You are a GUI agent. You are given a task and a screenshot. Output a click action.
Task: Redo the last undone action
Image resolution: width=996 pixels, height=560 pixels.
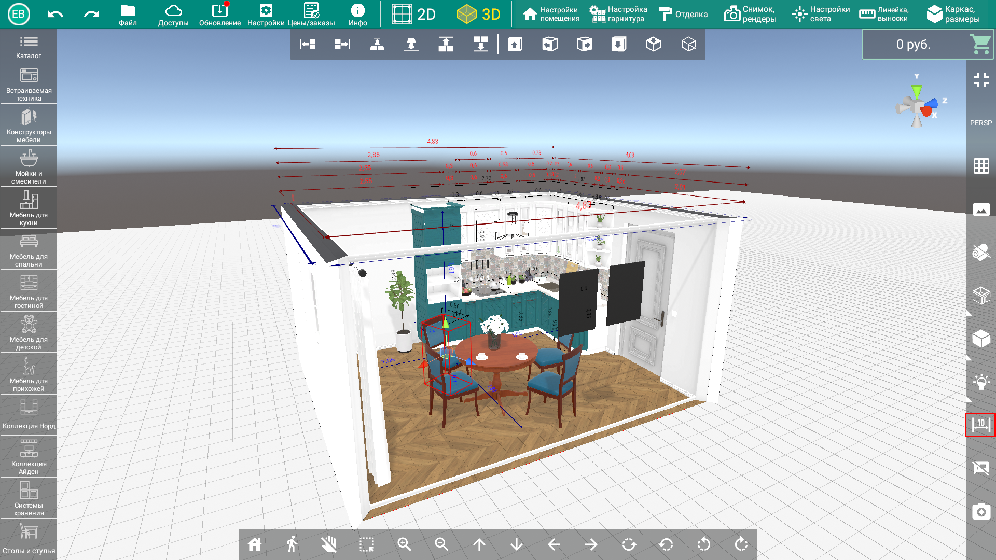pyautogui.click(x=92, y=14)
